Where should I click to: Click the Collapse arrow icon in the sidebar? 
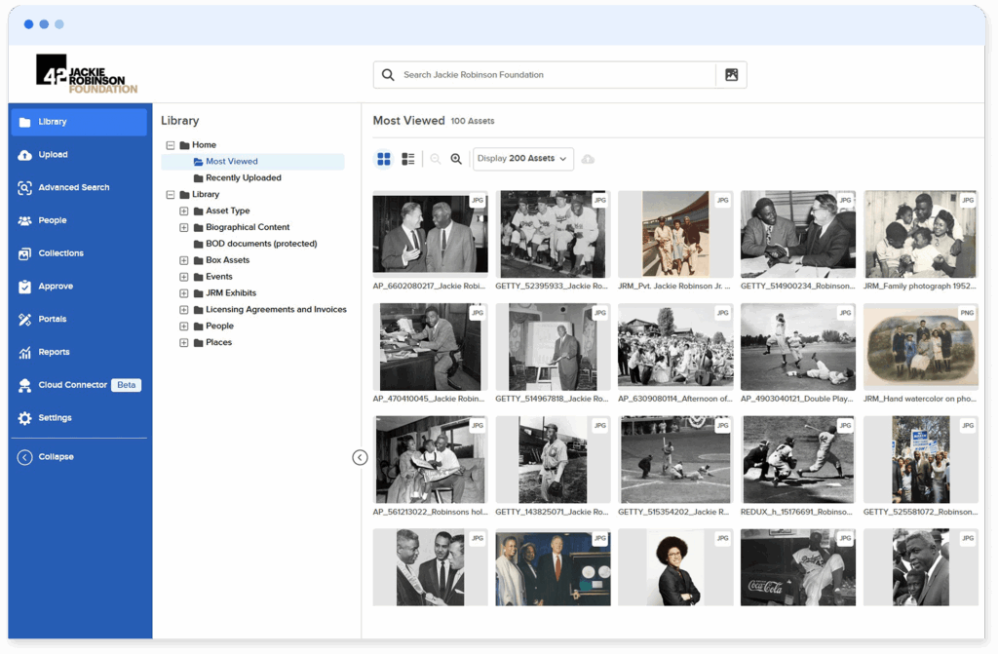point(24,457)
